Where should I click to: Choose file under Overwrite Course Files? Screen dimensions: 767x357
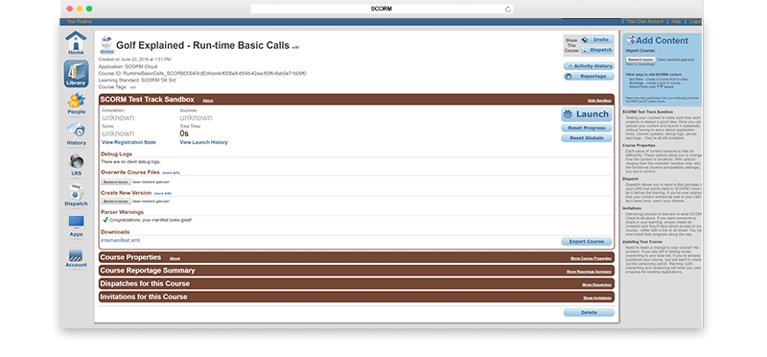116,181
